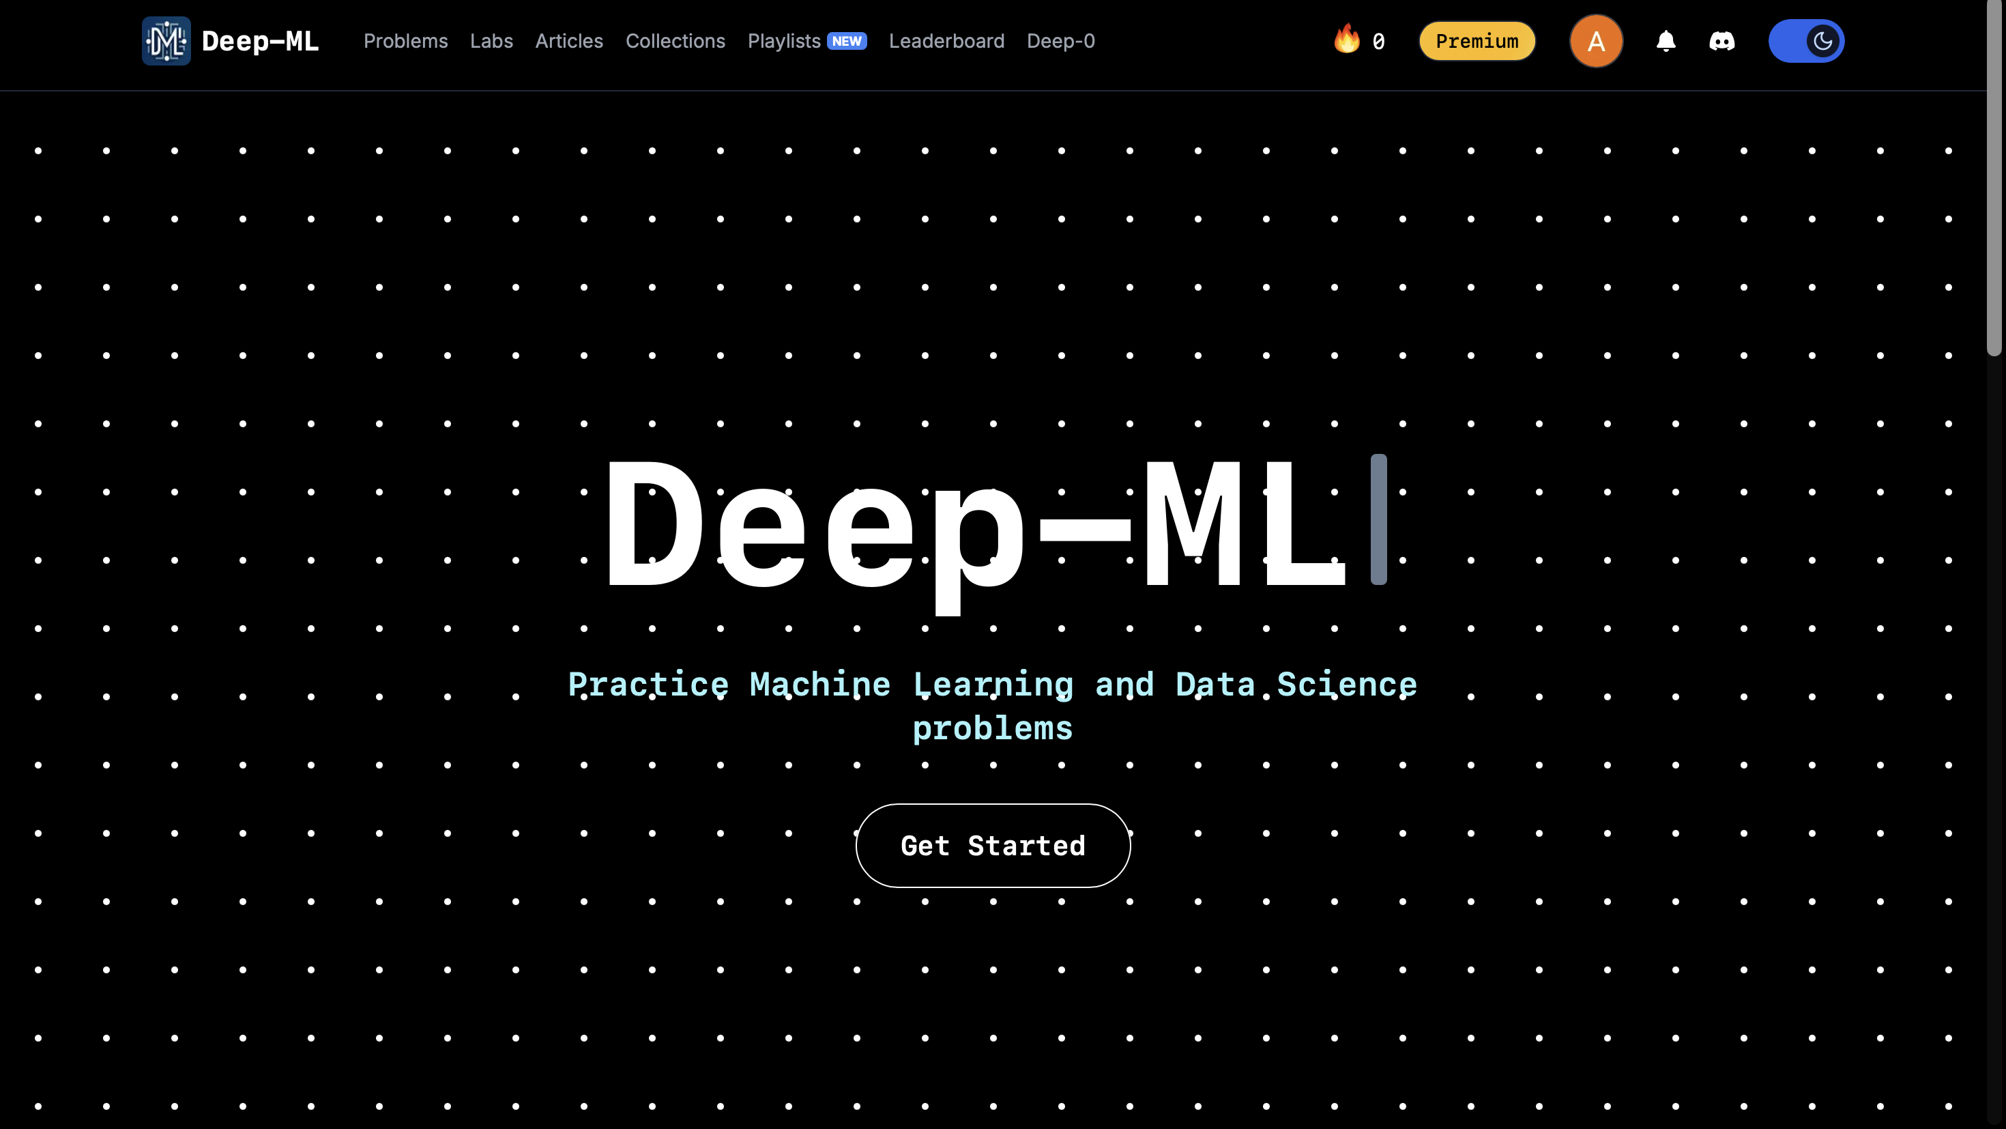Click the Deep-ML logo
The height and width of the screenshot is (1129, 2006).
166,40
